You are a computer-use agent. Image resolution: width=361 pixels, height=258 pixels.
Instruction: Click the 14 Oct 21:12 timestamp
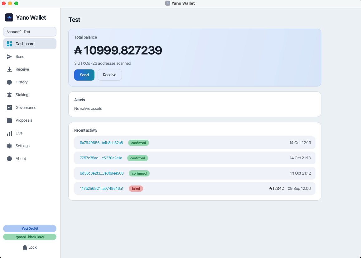pyautogui.click(x=301, y=173)
